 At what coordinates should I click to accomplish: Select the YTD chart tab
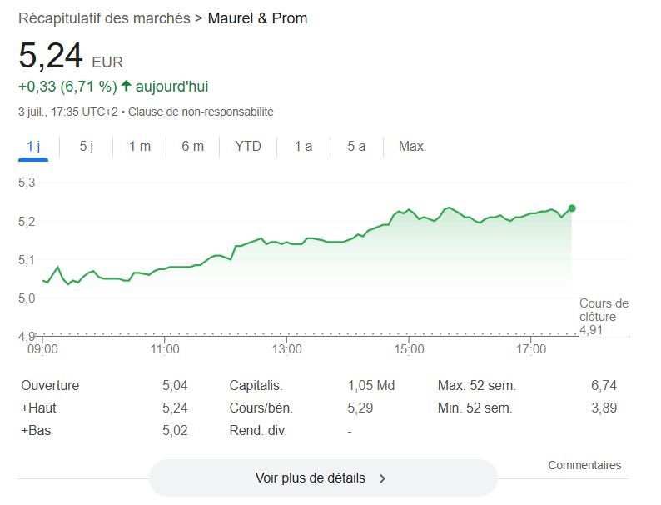248,147
